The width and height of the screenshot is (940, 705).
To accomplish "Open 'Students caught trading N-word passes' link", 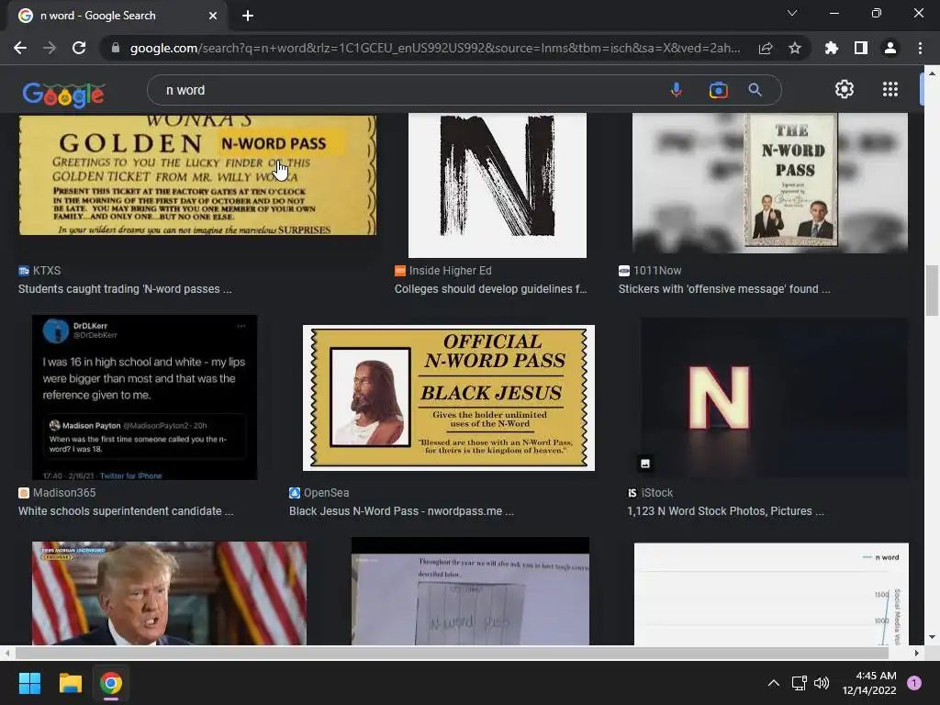I will (125, 289).
